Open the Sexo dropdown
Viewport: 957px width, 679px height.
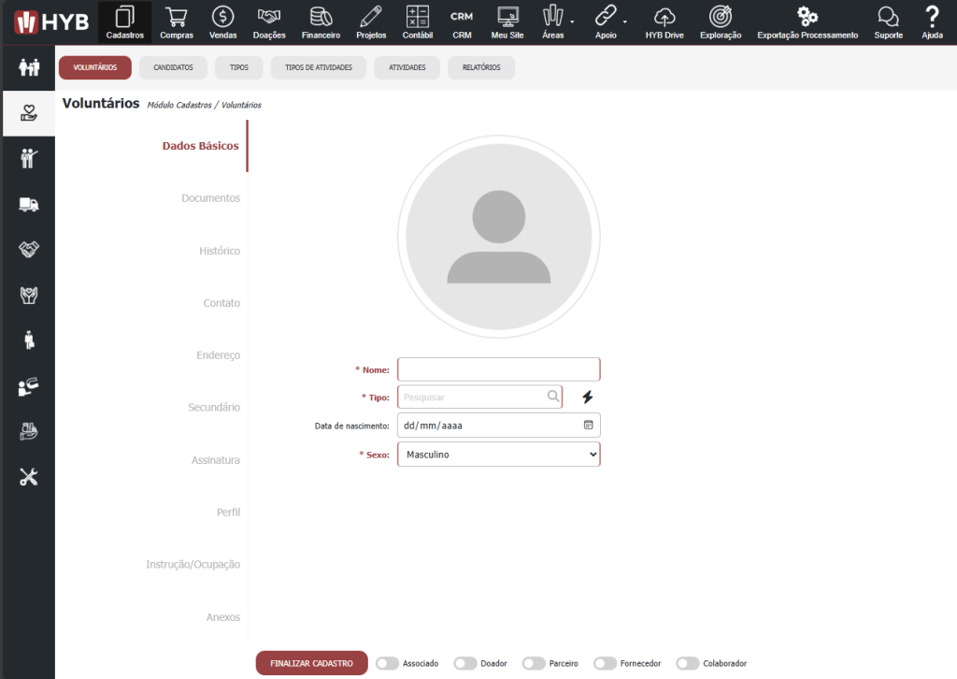pos(498,455)
